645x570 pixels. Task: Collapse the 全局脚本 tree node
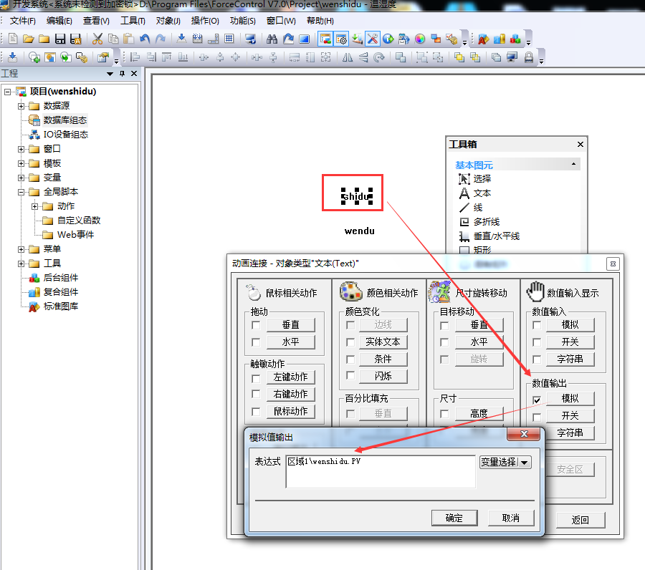coord(21,192)
